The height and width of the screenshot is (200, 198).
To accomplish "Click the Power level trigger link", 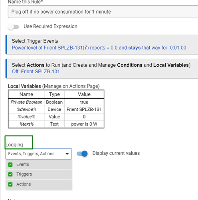I will point(99,48).
